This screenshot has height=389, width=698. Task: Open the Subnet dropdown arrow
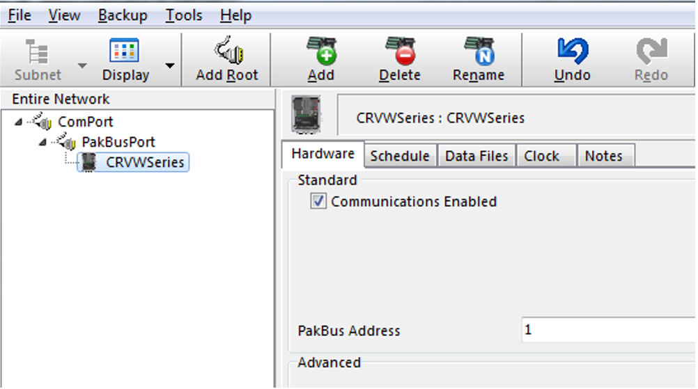coord(82,66)
